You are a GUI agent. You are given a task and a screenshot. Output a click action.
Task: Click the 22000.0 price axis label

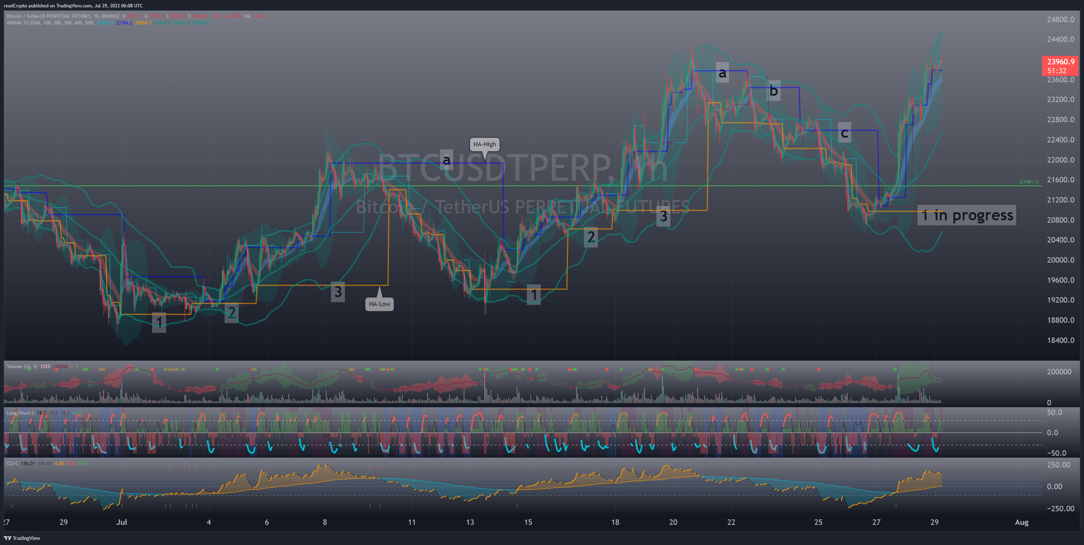click(1060, 160)
